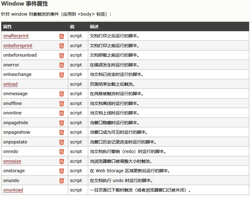Screen dimensions: 251x197
Task: Click description 当窗口隐藏时运行的脚本
Action: point(114,123)
